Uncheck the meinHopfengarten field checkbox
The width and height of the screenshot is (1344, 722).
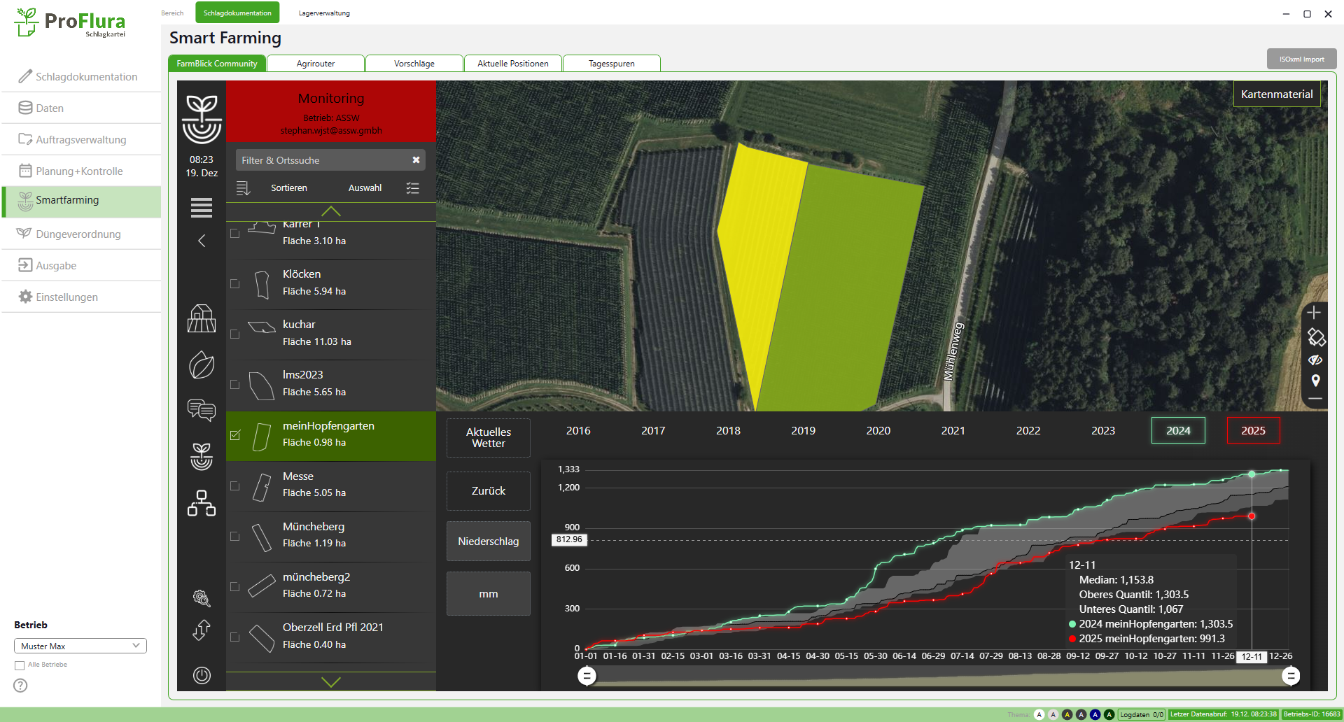pos(235,435)
